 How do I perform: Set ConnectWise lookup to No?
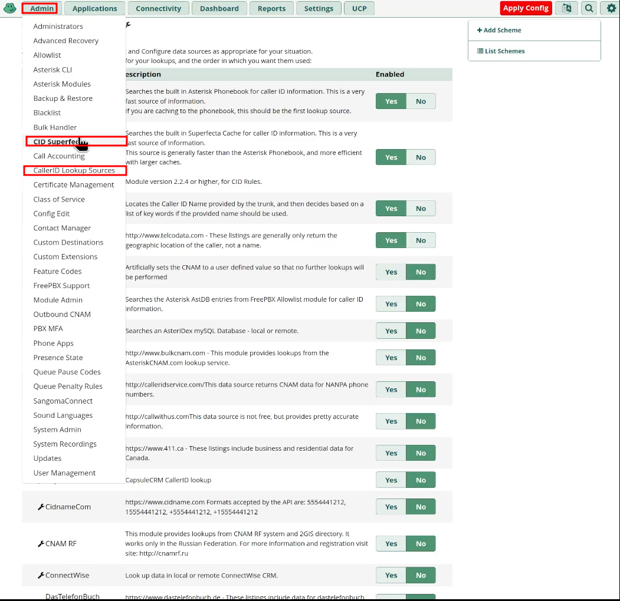(x=421, y=575)
